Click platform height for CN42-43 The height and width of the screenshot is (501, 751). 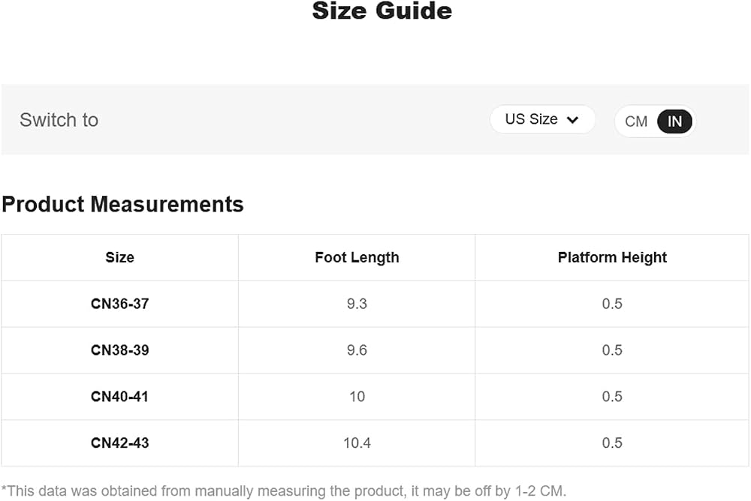point(612,443)
